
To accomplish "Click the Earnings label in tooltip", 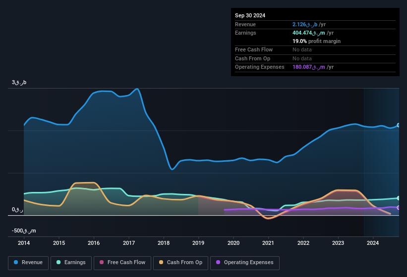I will point(245,33).
